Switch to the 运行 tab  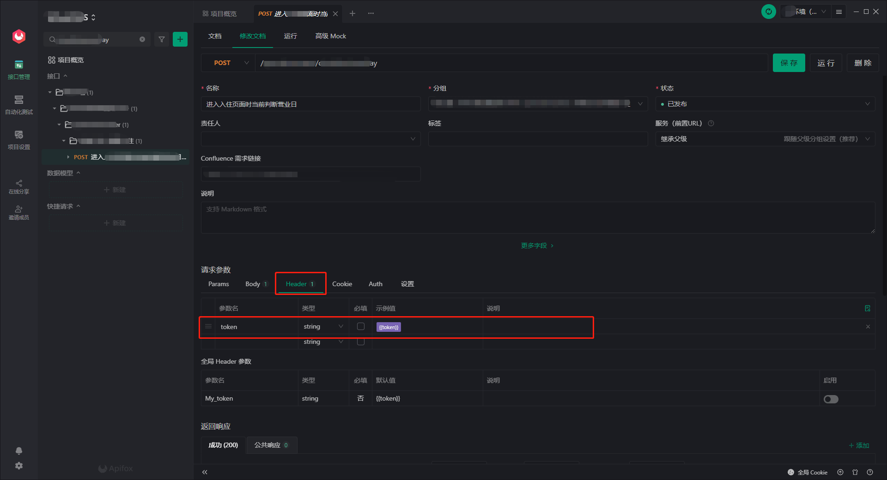(291, 36)
